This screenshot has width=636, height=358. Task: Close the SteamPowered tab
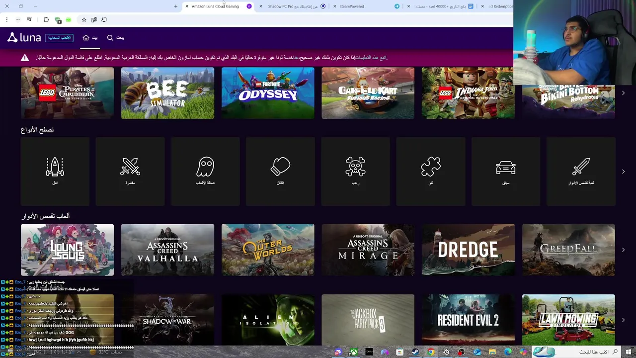point(334,6)
